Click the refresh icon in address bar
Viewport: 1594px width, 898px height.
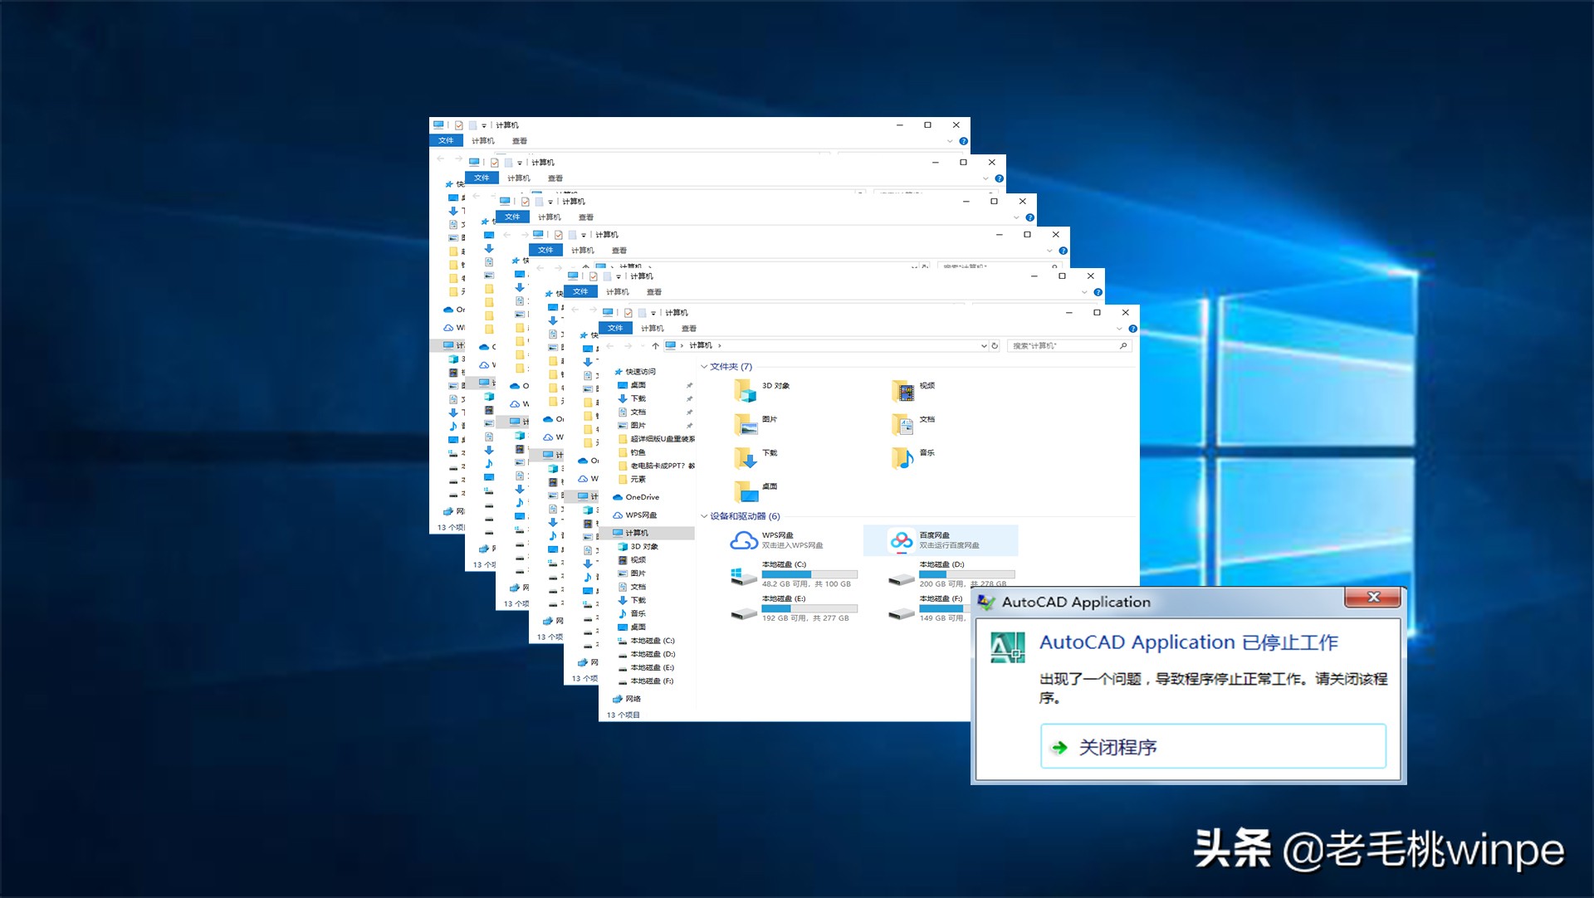995,346
